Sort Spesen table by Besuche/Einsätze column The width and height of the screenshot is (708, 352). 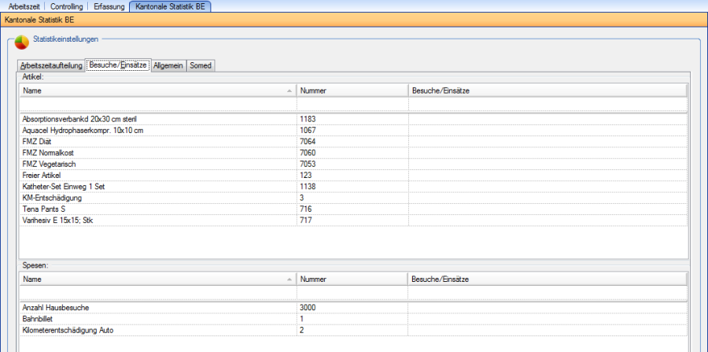tap(547, 279)
